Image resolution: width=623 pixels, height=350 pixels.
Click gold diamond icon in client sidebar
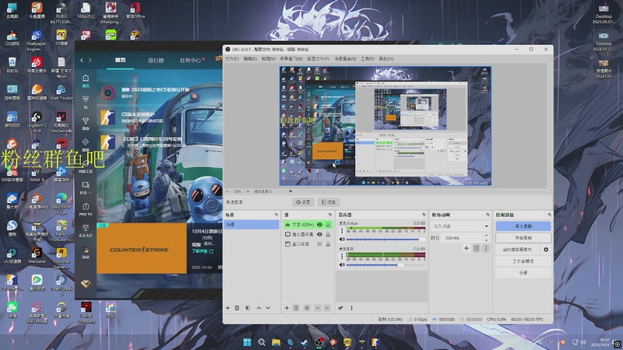86,284
